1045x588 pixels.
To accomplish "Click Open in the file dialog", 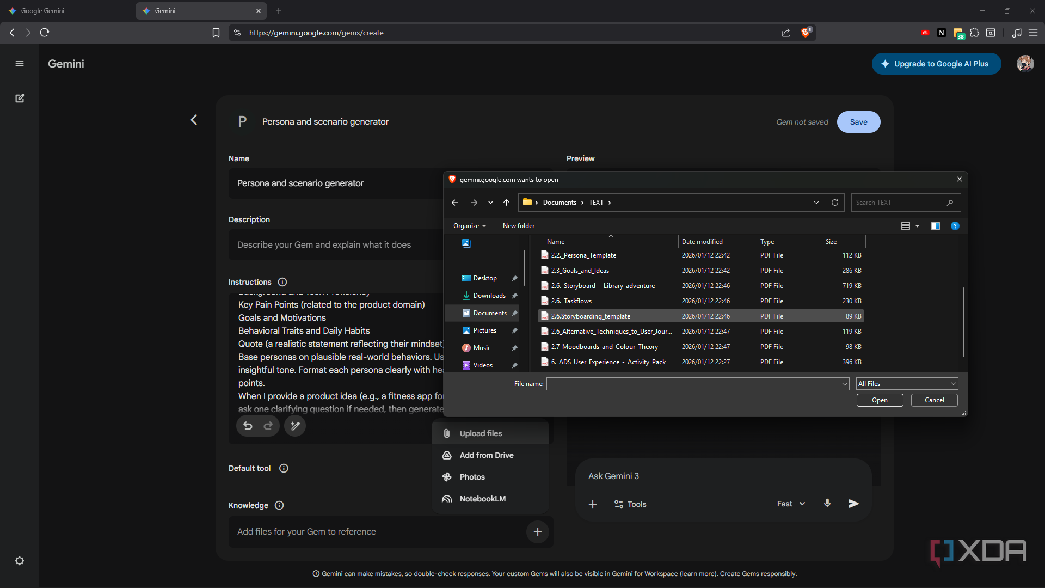I will click(880, 400).
